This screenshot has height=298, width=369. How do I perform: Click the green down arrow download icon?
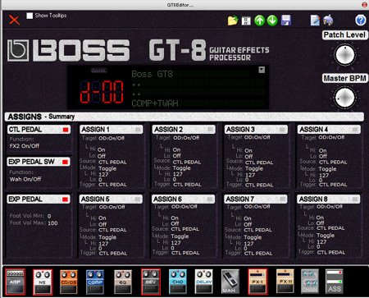pyautogui.click(x=272, y=21)
